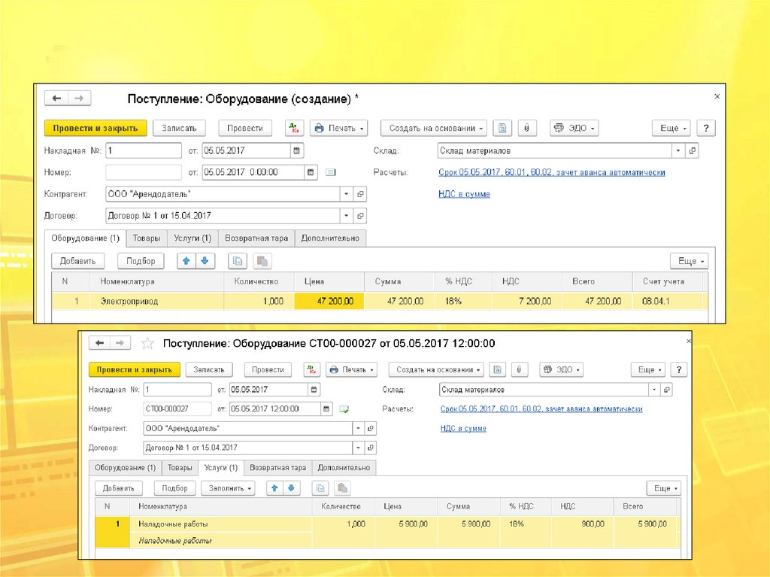770x577 pixels.
Task: Go back using left arrow in creation document
Action: [56, 99]
